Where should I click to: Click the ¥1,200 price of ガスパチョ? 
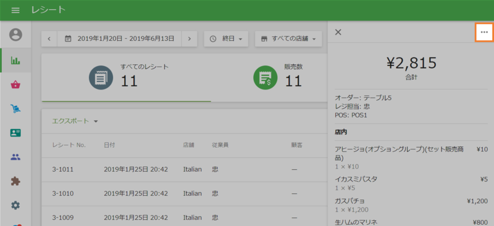click(x=477, y=201)
